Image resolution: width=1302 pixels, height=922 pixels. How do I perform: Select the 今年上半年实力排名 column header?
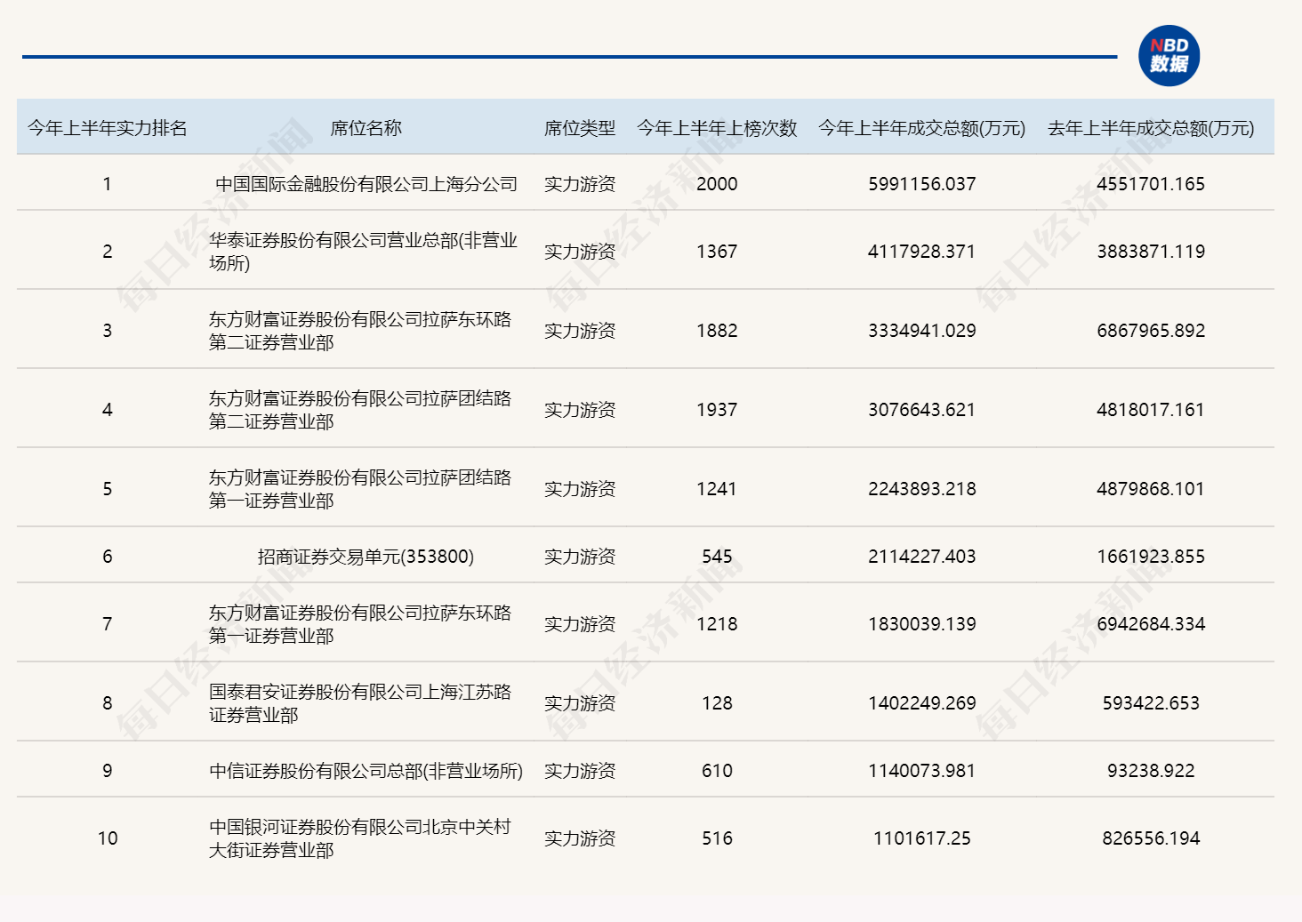[x=107, y=128]
